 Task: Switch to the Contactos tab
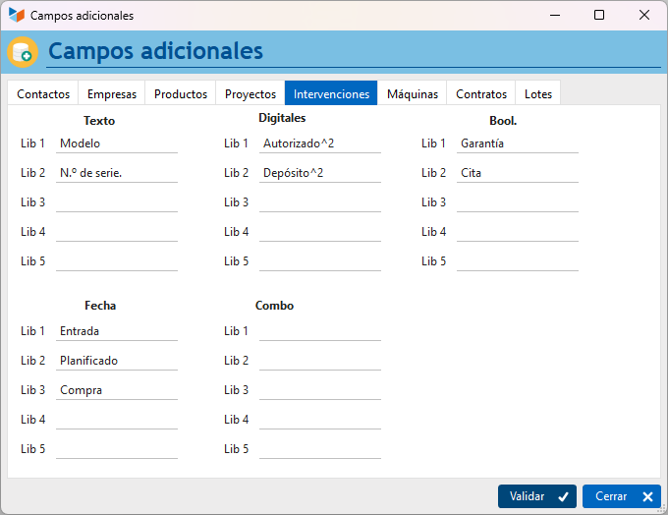(43, 93)
